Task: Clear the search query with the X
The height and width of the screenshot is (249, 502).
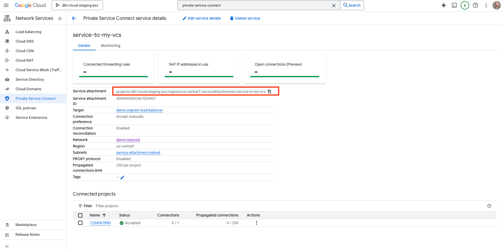Action: [334, 5]
